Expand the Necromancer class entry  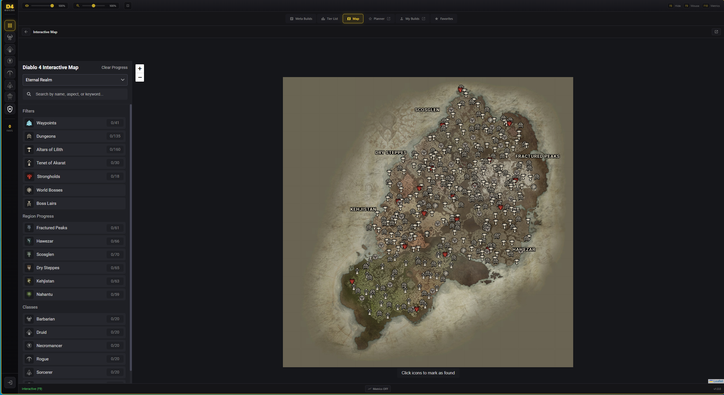tap(74, 346)
